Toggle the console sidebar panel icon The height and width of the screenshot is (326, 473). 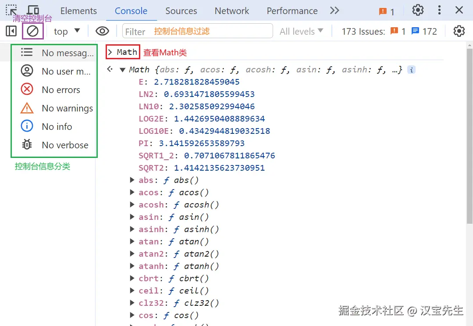[x=11, y=31]
